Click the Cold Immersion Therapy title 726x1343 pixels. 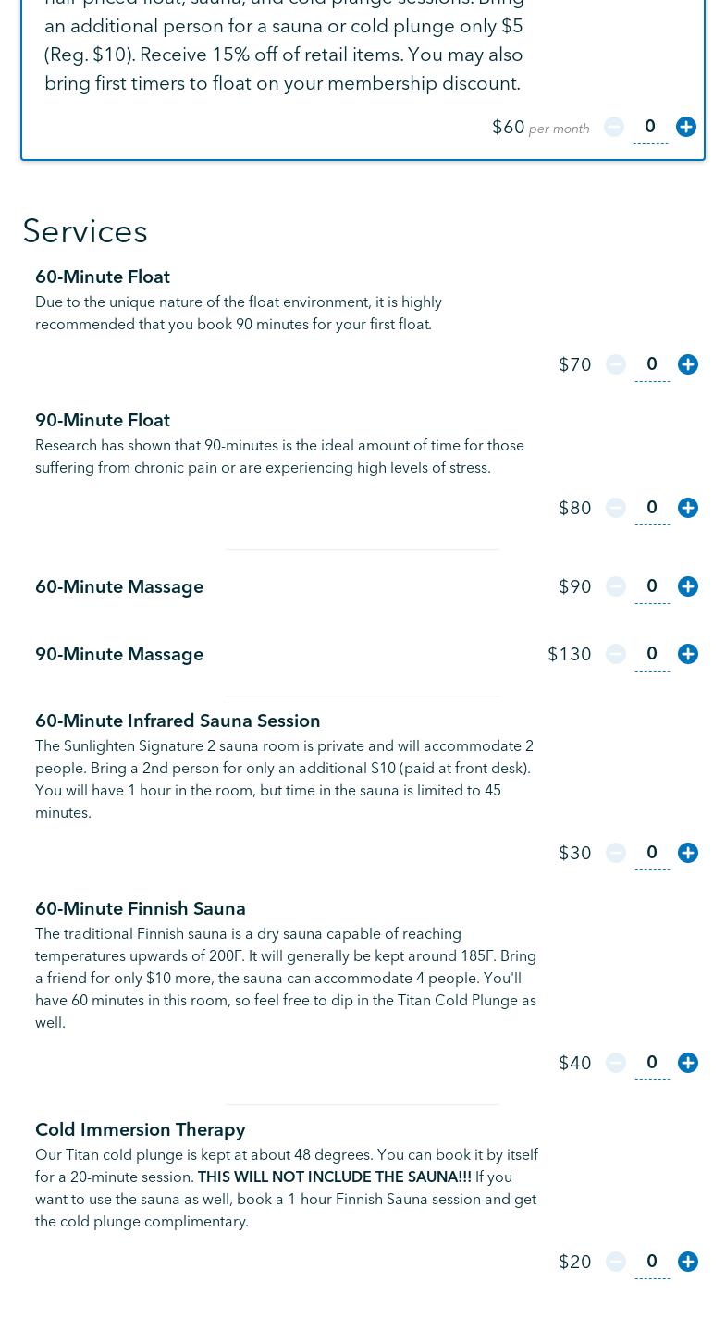(x=141, y=1129)
